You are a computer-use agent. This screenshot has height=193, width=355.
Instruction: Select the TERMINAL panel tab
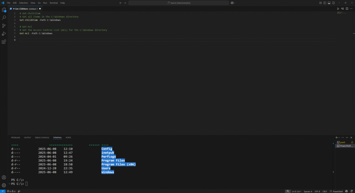tap(57, 138)
